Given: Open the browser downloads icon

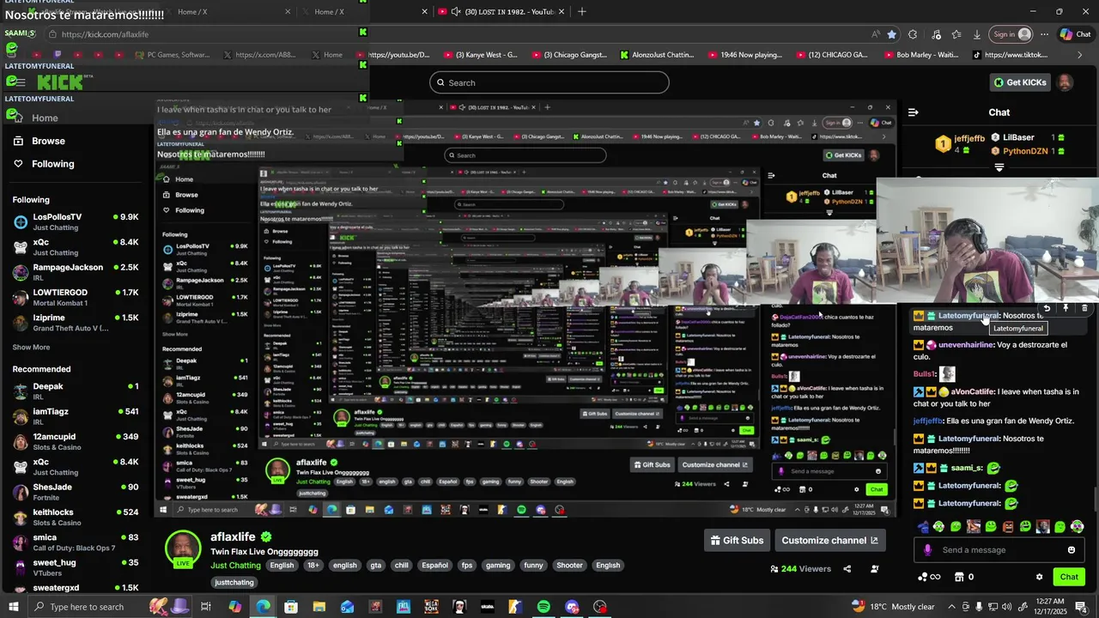Looking at the screenshot, I should [977, 34].
